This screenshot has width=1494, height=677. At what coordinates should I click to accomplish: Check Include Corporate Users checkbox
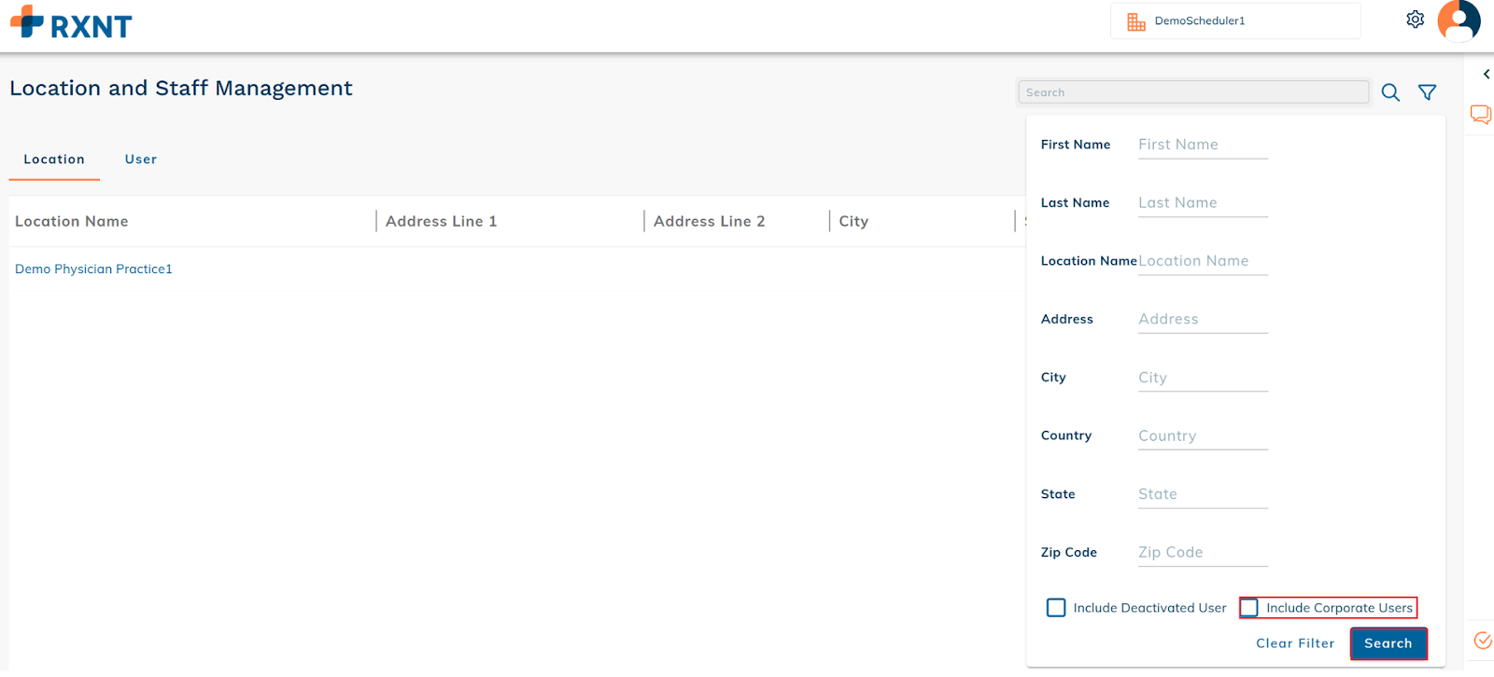(x=1249, y=608)
